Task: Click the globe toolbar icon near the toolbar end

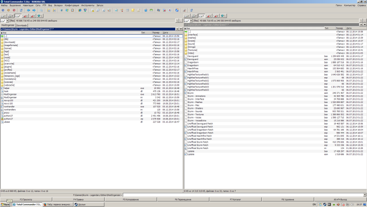Action: [x=177, y=10]
